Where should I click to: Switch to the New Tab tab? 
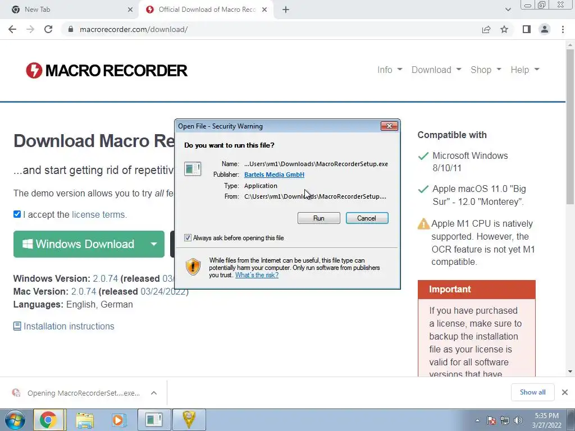pyautogui.click(x=70, y=10)
